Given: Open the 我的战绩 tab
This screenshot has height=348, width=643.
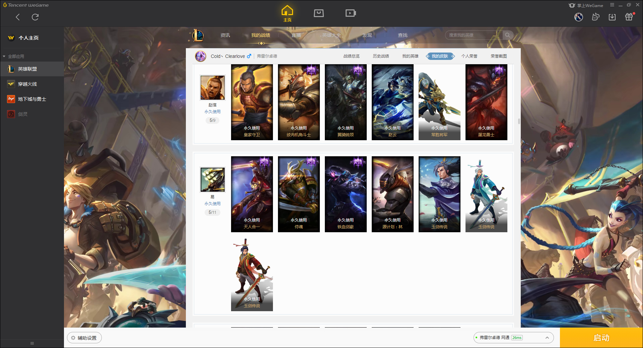Looking at the screenshot, I should (x=261, y=35).
